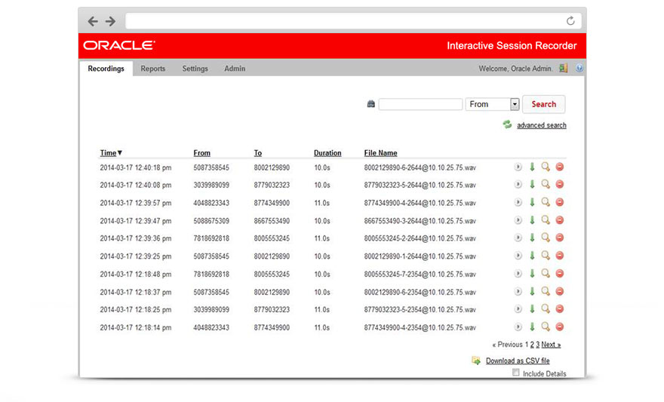Play the 12:40:08 pm recording

point(518,185)
